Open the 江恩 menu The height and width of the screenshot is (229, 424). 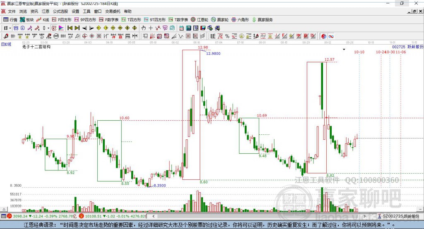coord(46,11)
